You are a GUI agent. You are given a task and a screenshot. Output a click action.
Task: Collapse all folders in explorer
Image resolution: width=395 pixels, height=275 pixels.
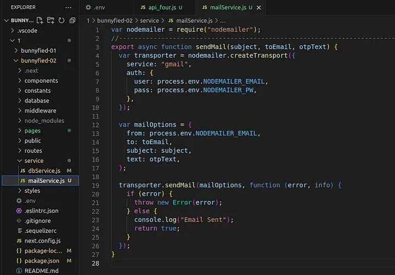72,20
